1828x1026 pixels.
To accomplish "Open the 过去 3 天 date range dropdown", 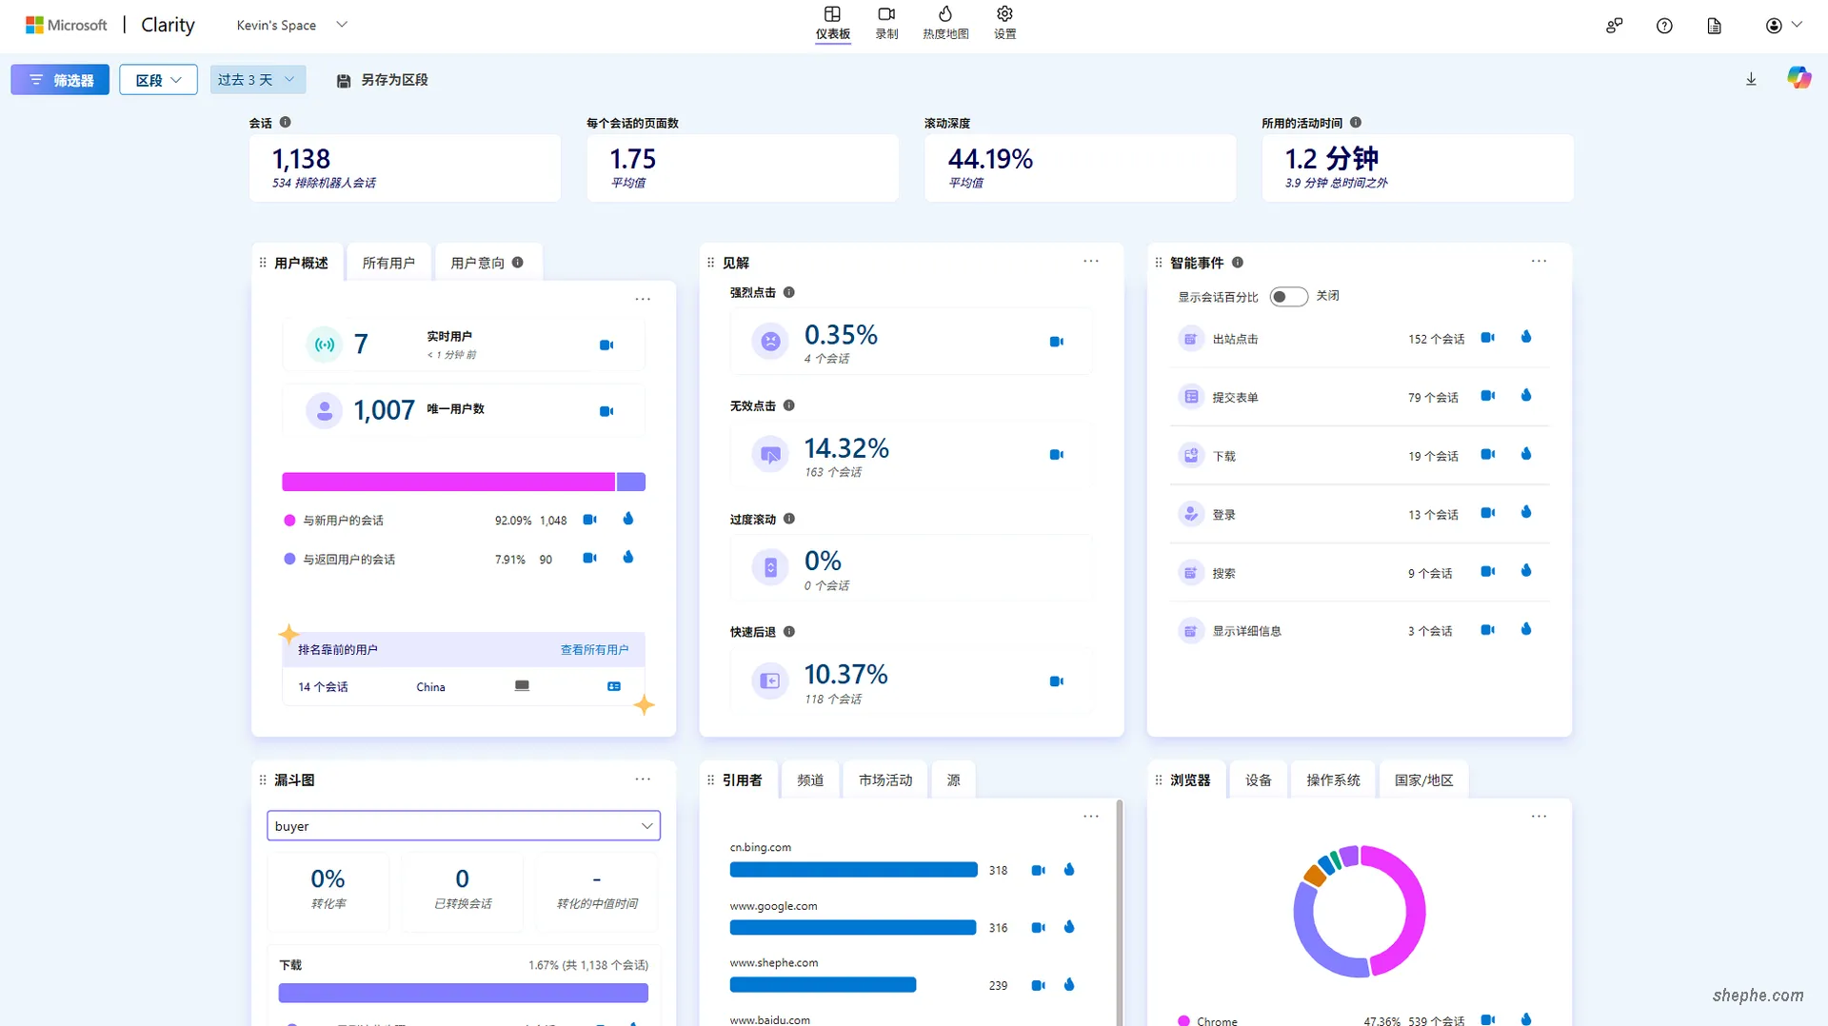I will [257, 80].
